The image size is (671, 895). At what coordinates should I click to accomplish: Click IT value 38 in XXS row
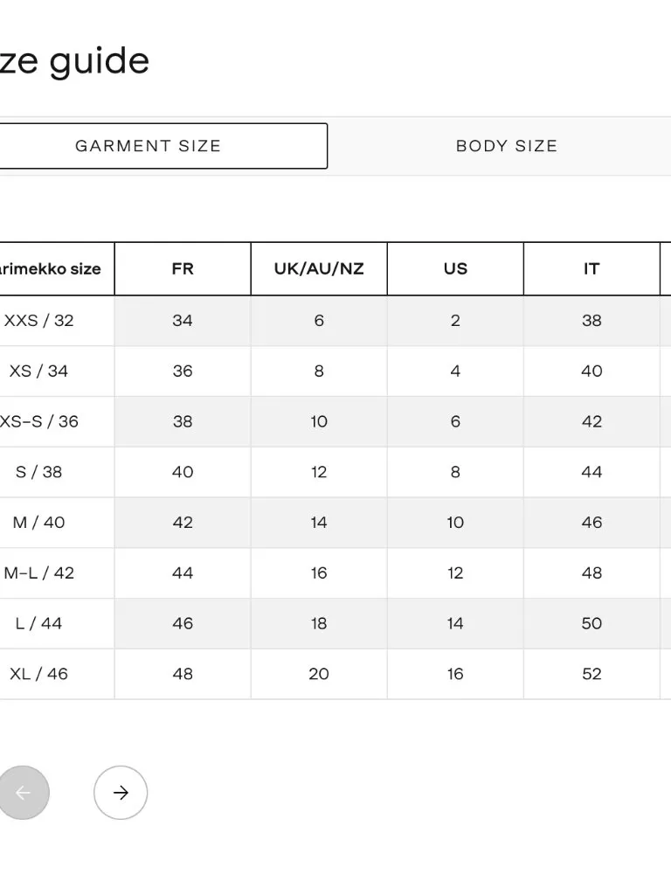pos(591,321)
